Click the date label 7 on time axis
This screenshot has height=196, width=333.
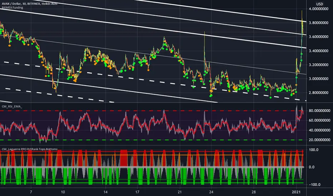tap(31, 192)
